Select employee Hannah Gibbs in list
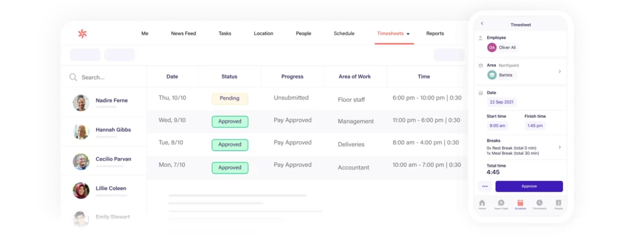 104,132
